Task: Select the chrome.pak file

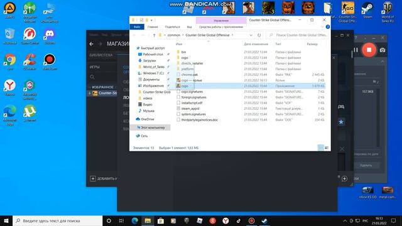Action: (190, 75)
